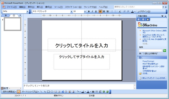Select slide 1 thumbnail in the pane
Screen dimensions: 169x99
point(13,24)
